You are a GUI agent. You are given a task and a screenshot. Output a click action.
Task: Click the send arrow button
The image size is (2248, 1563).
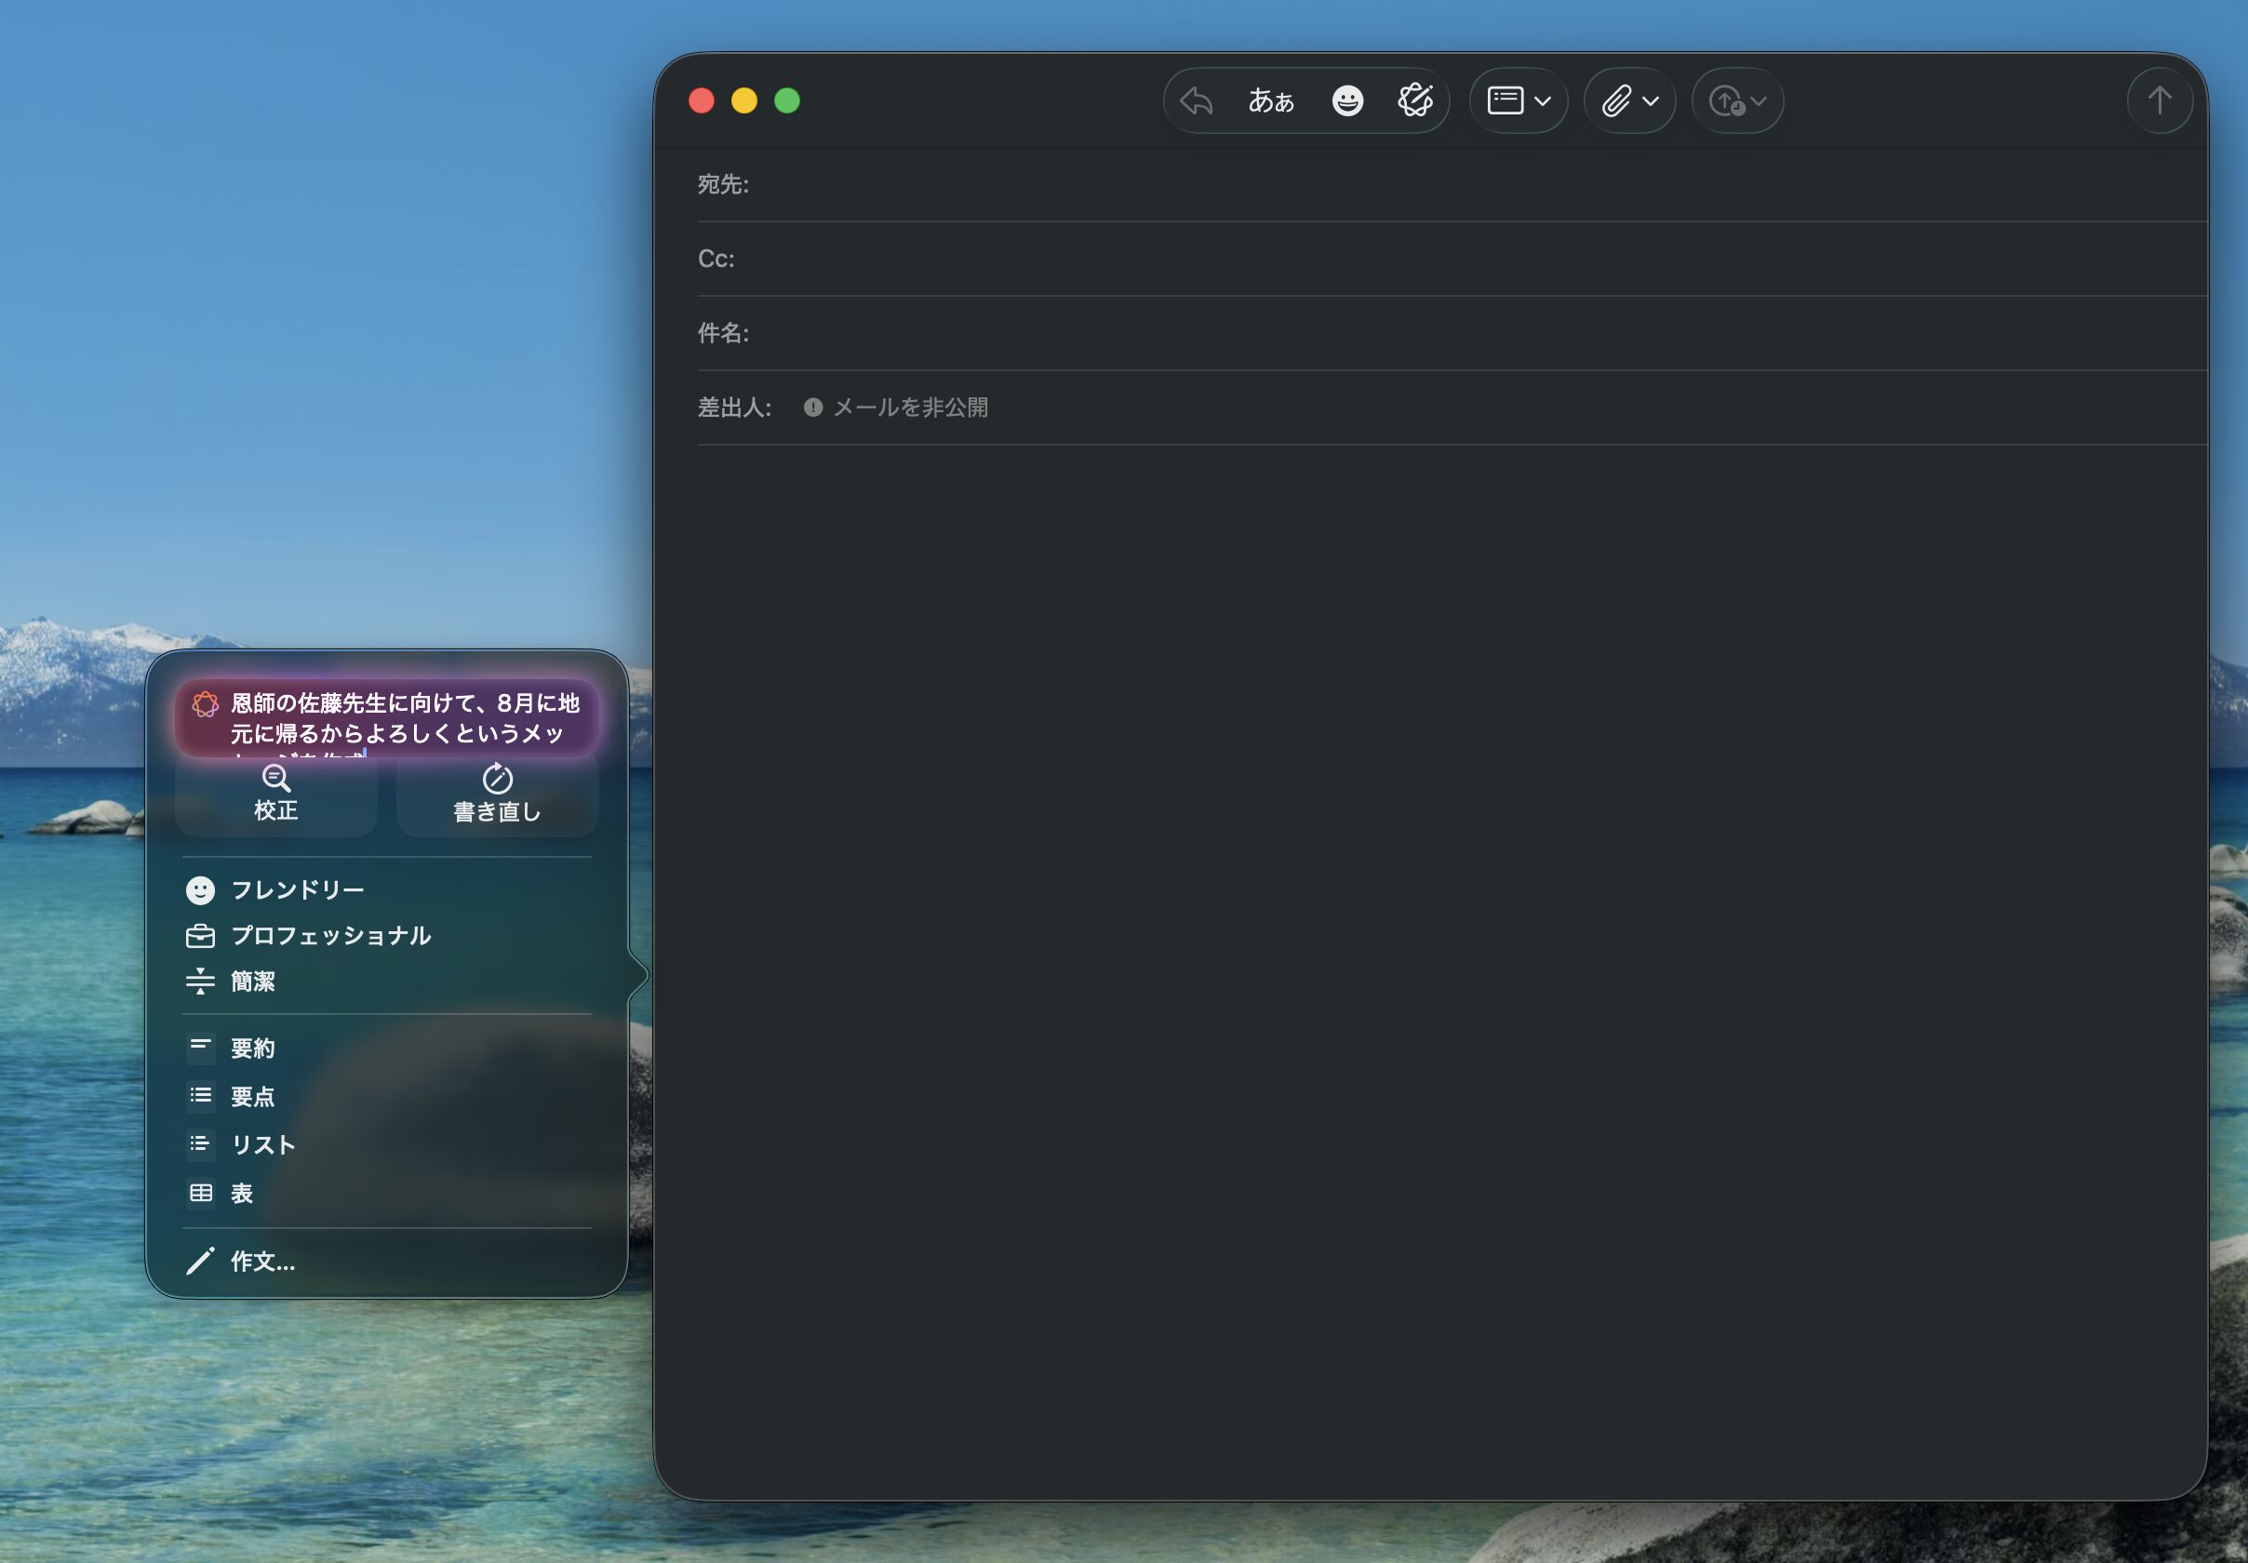tap(2159, 100)
